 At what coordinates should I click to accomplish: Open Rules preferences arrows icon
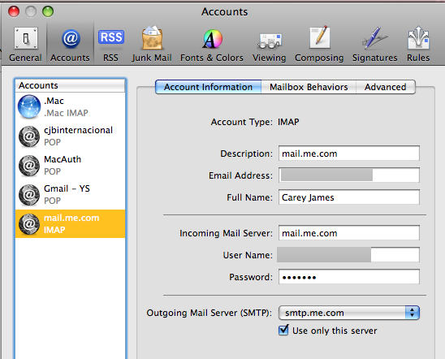418,37
